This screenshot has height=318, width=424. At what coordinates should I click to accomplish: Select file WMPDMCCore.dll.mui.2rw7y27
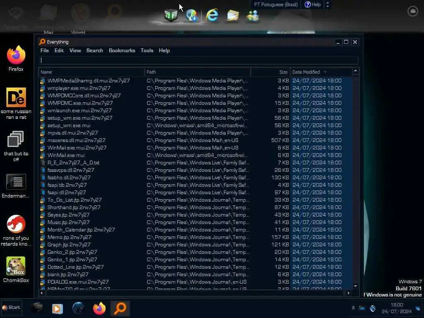click(84, 96)
